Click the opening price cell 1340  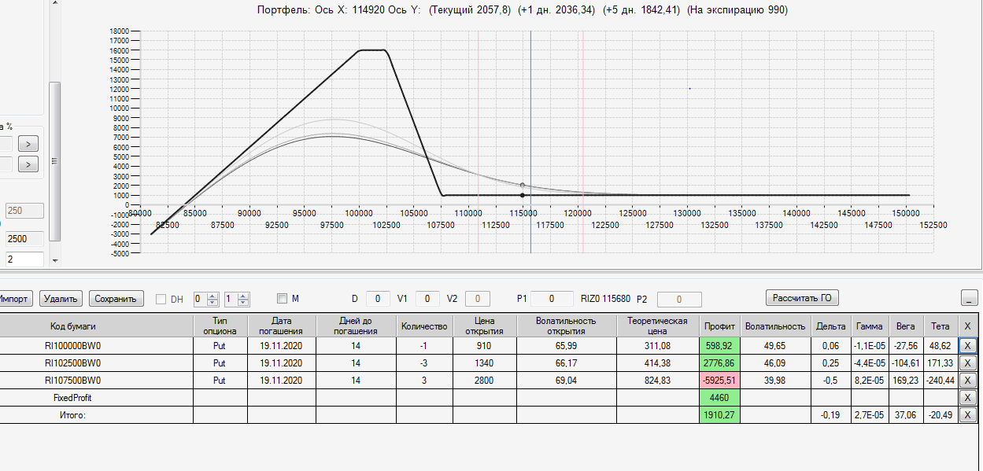(x=484, y=363)
